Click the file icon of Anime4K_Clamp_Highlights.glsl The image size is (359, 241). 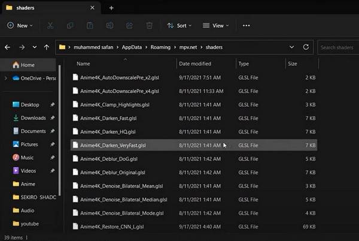[75, 104]
